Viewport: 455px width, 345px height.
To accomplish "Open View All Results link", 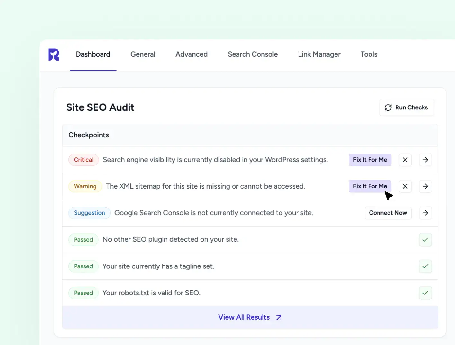I will click(x=250, y=317).
